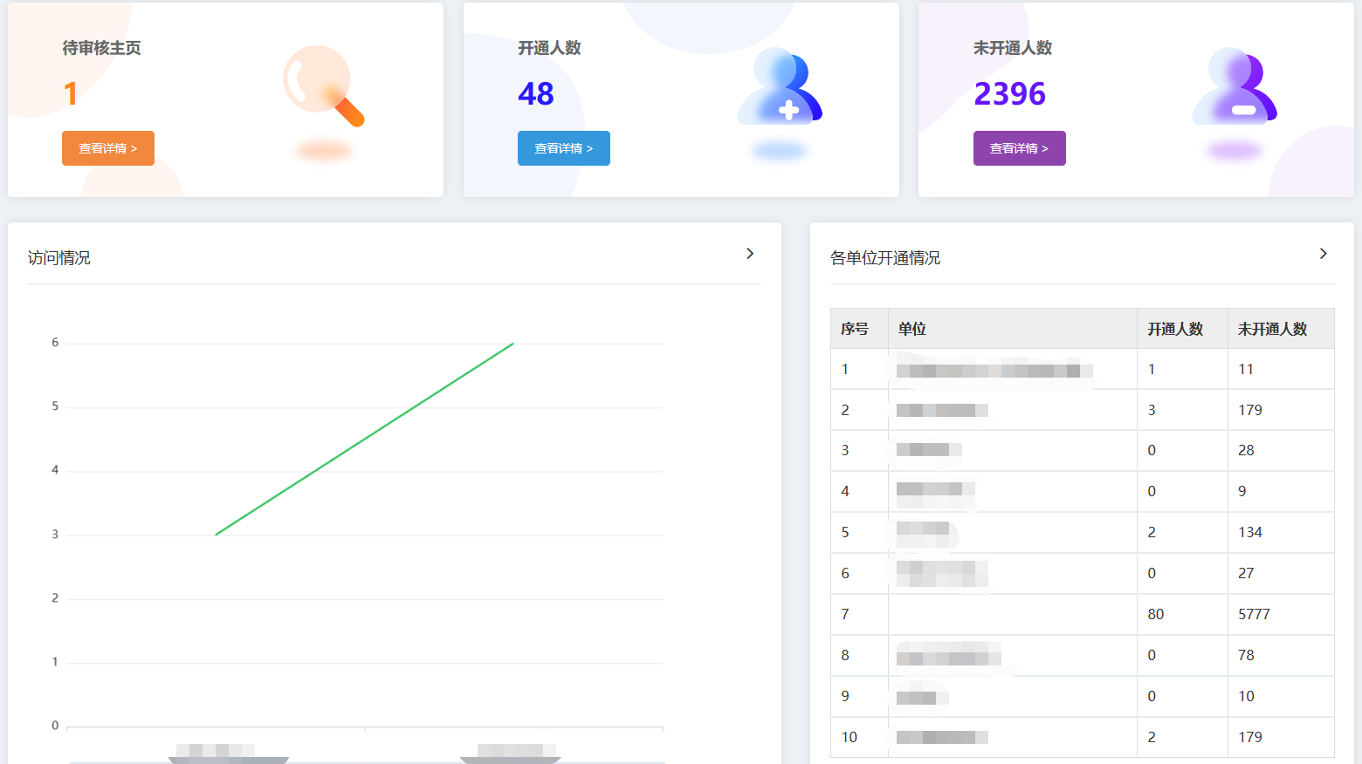The height and width of the screenshot is (764, 1362).
Task: Select the 单位 column header
Action: [x=912, y=329]
